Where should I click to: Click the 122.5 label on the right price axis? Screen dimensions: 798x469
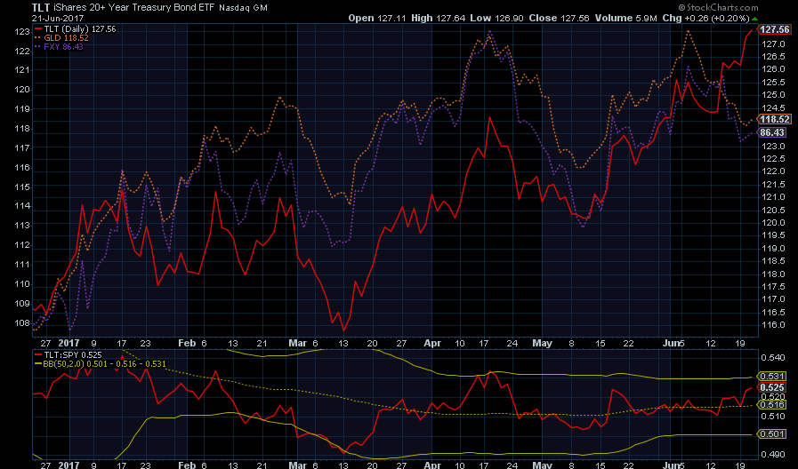[772, 158]
